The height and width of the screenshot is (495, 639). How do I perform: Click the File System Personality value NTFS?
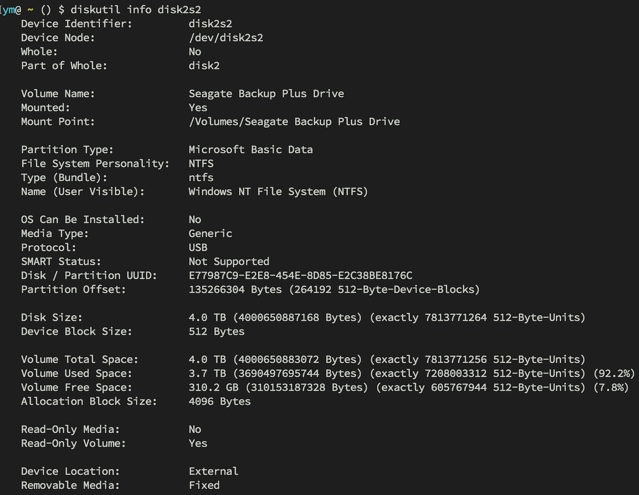[x=201, y=164]
